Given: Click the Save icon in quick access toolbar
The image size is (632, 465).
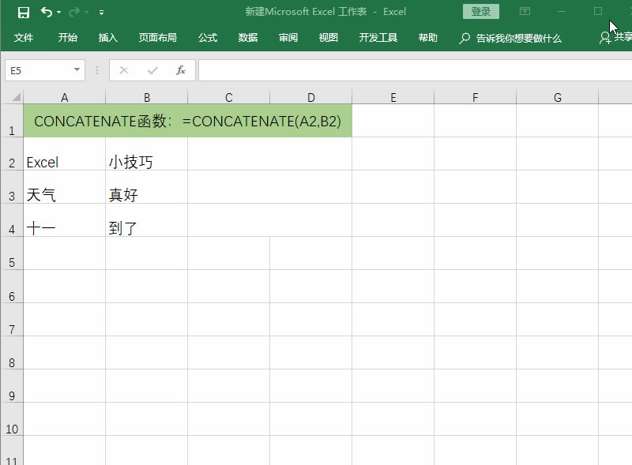Looking at the screenshot, I should click(24, 13).
